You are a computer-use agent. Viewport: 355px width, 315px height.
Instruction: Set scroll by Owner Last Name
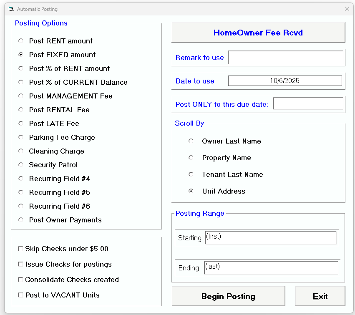[x=191, y=141]
